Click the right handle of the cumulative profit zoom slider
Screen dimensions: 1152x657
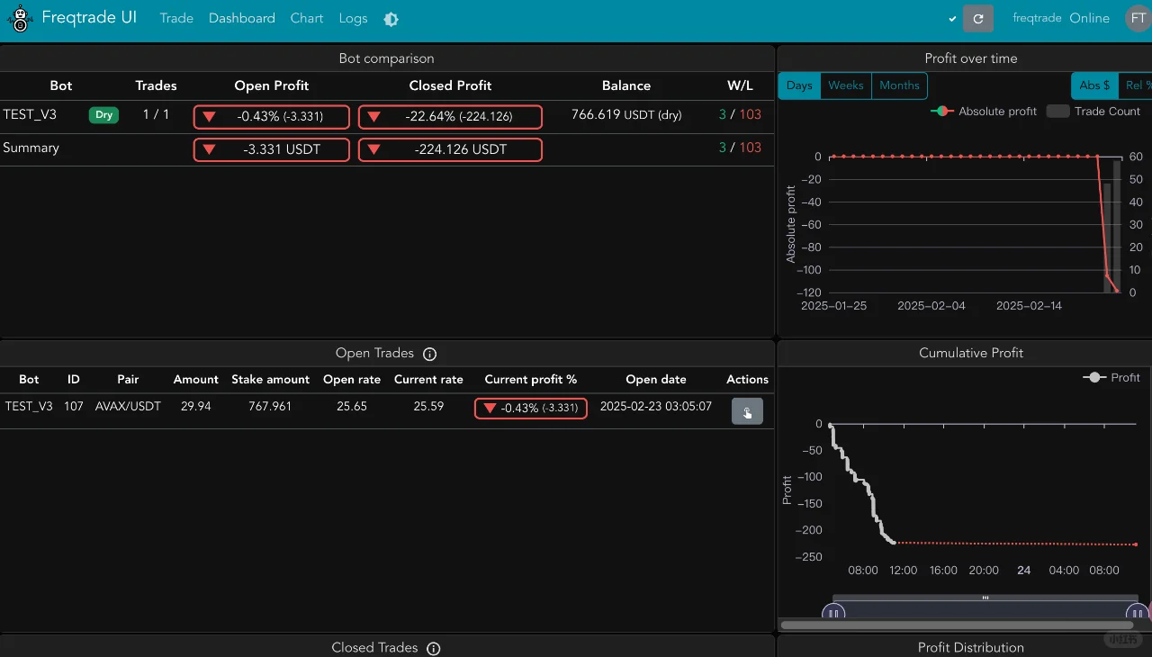[x=1138, y=614]
